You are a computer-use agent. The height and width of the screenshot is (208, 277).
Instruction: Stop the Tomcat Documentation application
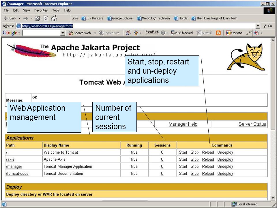coord(194,174)
